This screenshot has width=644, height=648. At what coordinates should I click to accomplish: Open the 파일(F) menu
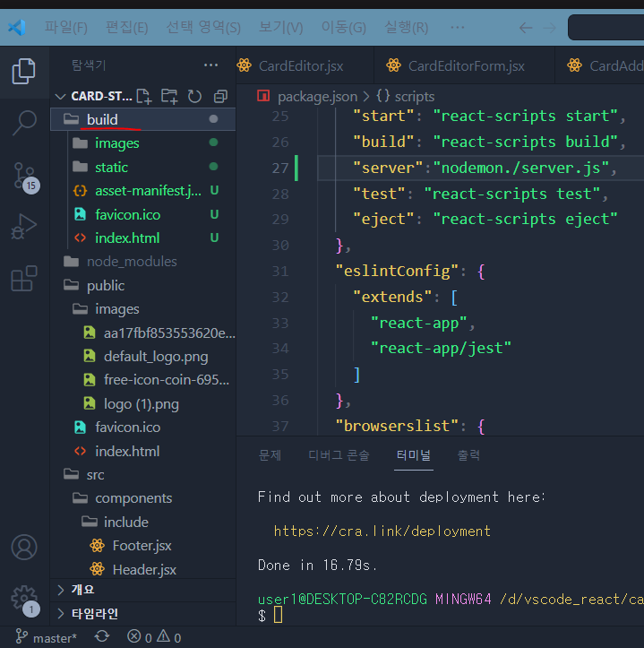[x=66, y=28]
